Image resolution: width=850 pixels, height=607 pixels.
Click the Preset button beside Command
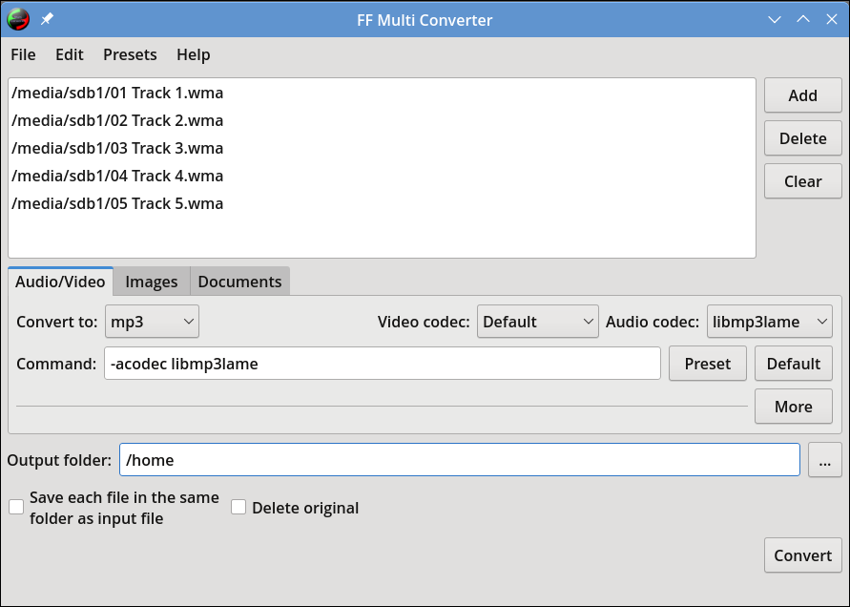(708, 364)
